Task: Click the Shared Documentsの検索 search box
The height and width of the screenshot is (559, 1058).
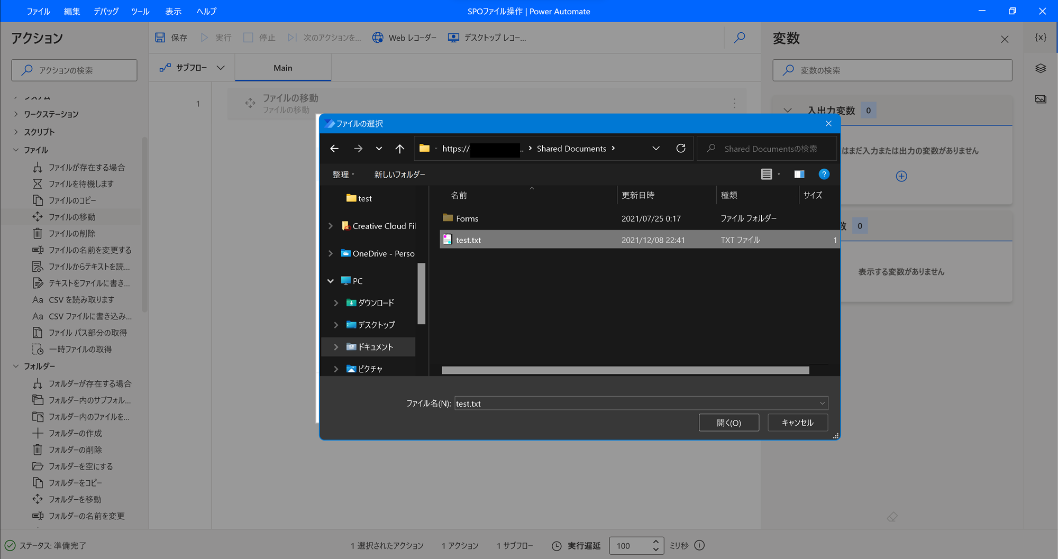Action: click(768, 149)
